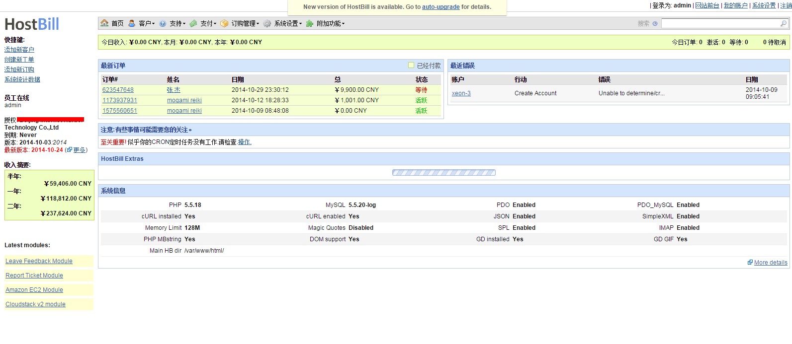
Task: Open order number 1173937931
Action: tap(120, 100)
